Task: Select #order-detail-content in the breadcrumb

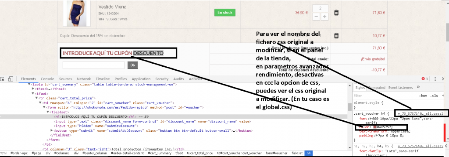Action: [x=128, y=154]
